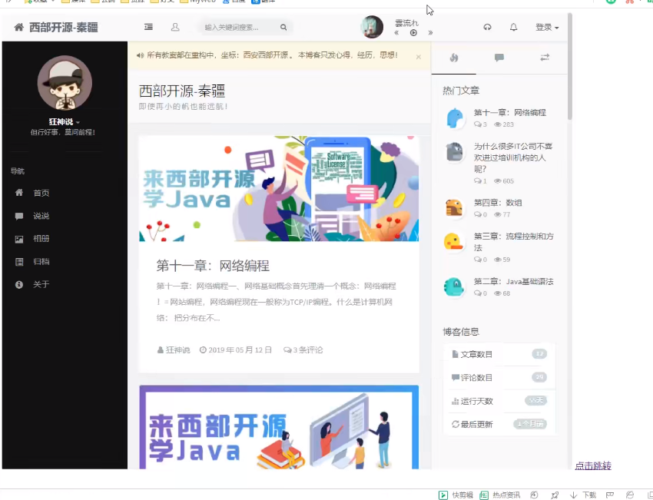The height and width of the screenshot is (500, 653).
Task: Click the 点击跳转 link
Action: tap(593, 466)
